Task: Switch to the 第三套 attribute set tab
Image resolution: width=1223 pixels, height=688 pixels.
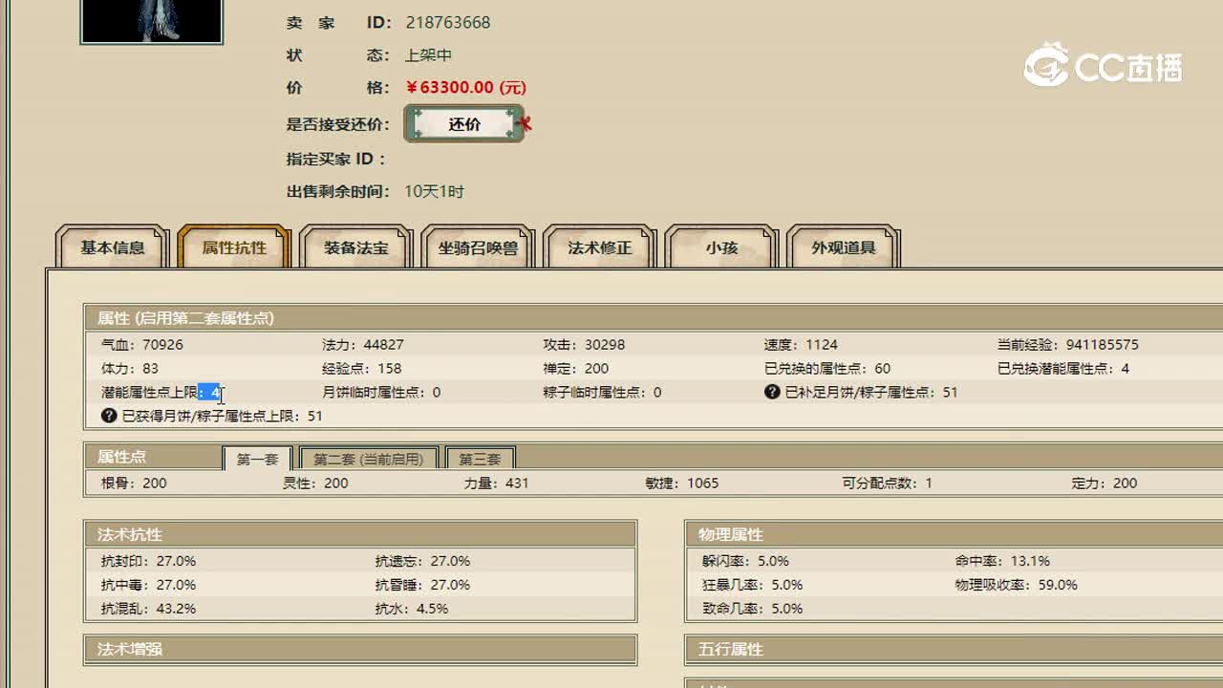Action: pyautogui.click(x=480, y=459)
